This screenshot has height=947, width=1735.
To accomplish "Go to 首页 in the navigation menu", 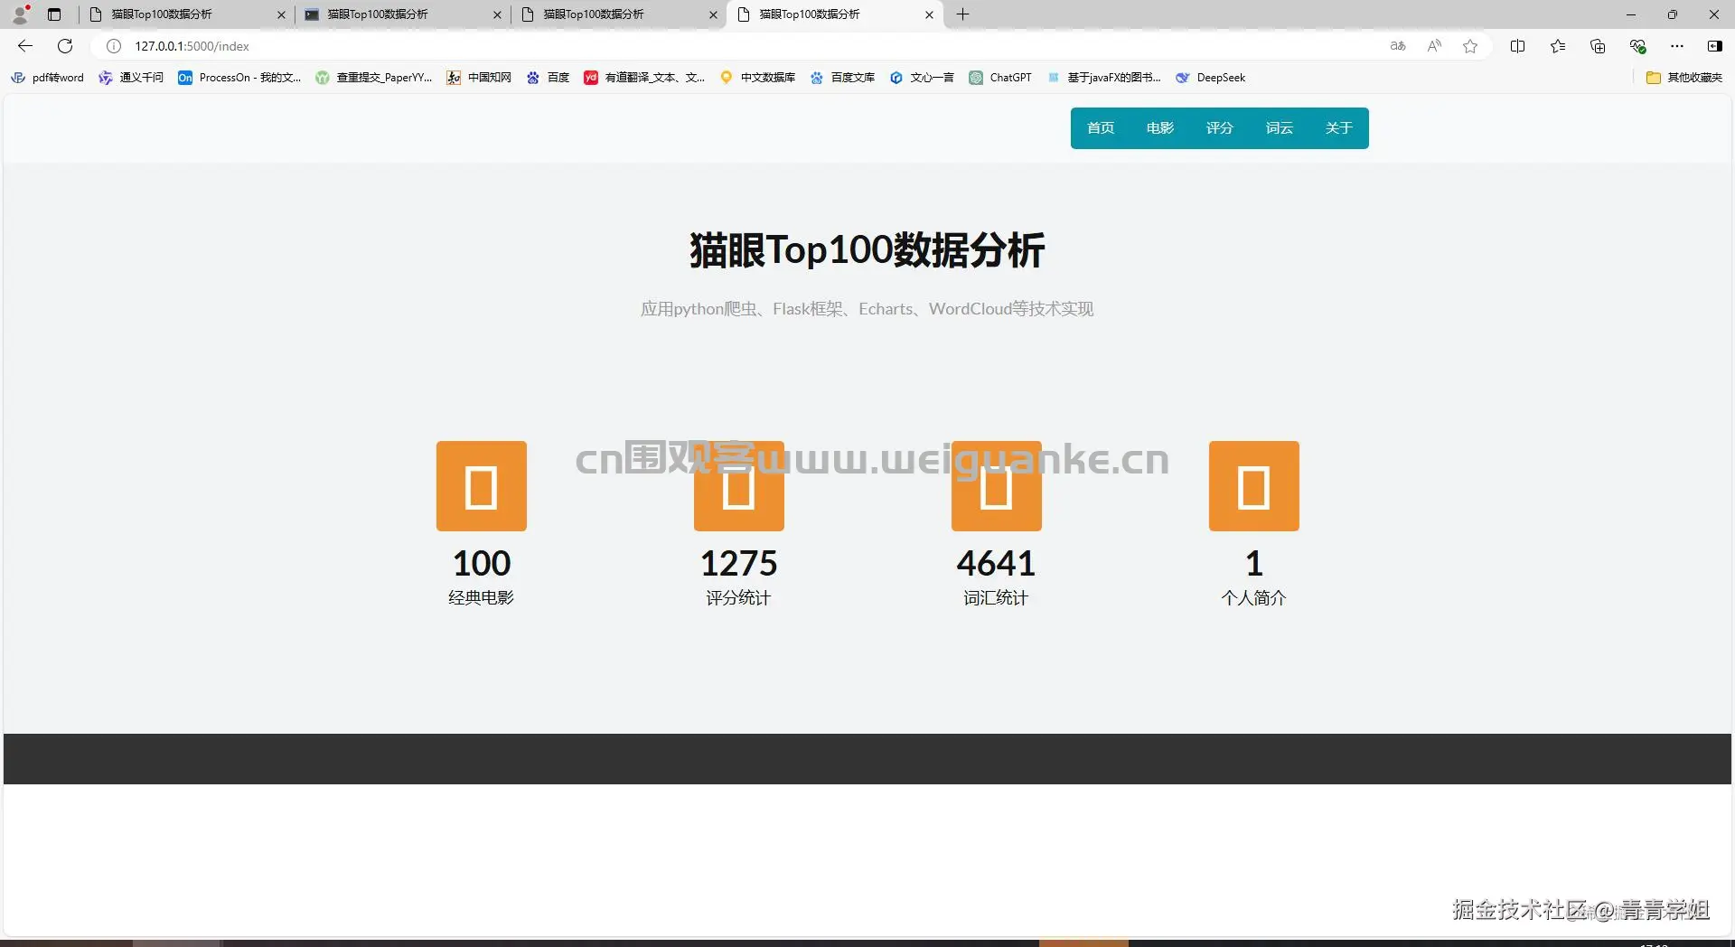I will (x=1101, y=128).
